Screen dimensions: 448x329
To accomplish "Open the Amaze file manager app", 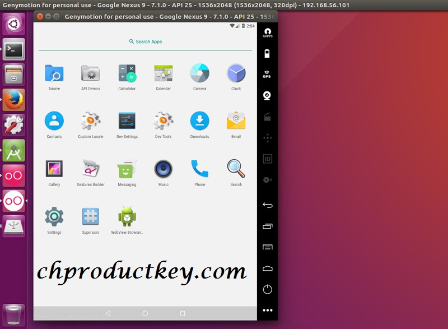I will (54, 73).
